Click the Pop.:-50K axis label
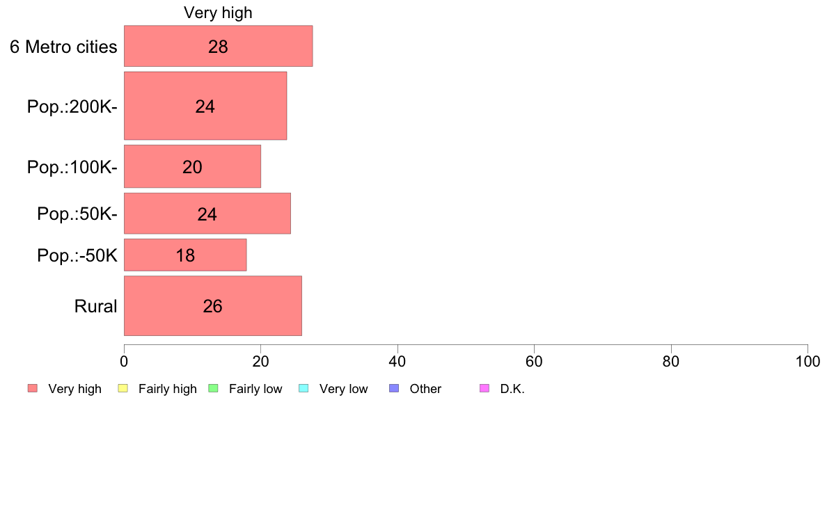 (x=77, y=255)
